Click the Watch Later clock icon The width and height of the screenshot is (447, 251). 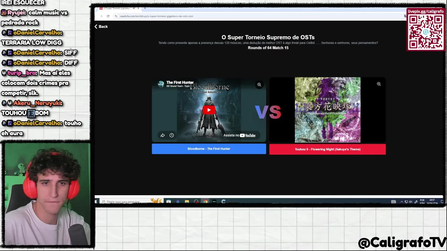click(171, 135)
